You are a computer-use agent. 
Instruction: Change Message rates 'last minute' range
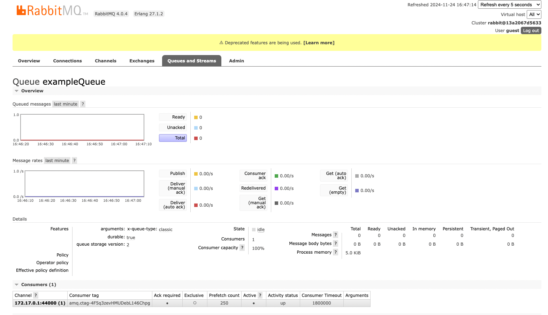click(57, 161)
